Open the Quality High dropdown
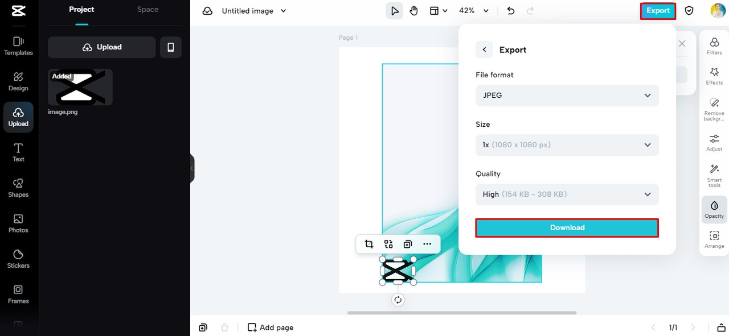729x336 pixels. tap(567, 194)
